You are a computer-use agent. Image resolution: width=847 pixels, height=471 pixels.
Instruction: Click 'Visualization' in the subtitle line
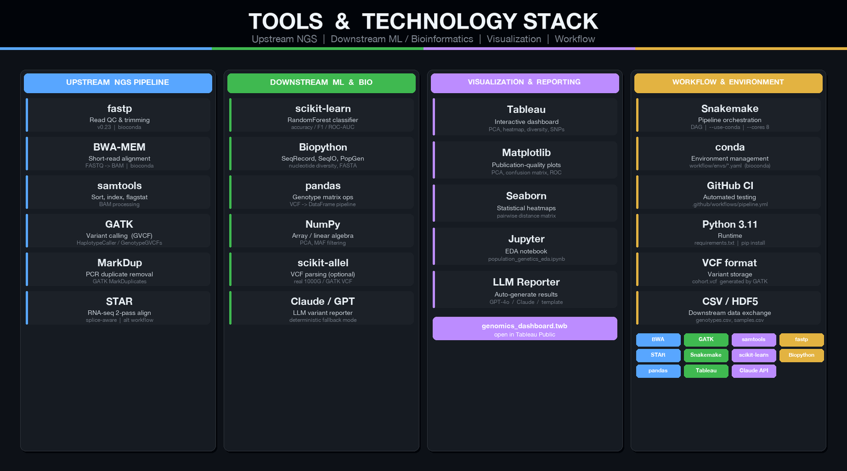tap(514, 39)
